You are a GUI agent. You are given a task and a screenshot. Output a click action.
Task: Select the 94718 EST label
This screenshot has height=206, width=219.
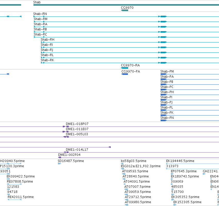[x=12, y=192]
